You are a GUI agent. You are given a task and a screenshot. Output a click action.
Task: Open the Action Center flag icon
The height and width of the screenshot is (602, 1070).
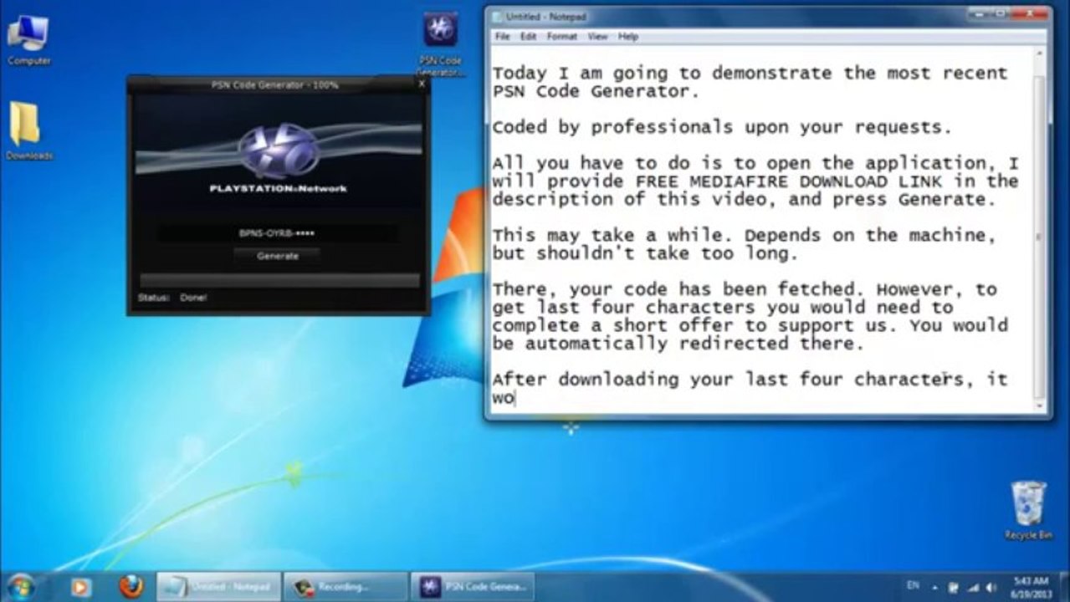[953, 587]
